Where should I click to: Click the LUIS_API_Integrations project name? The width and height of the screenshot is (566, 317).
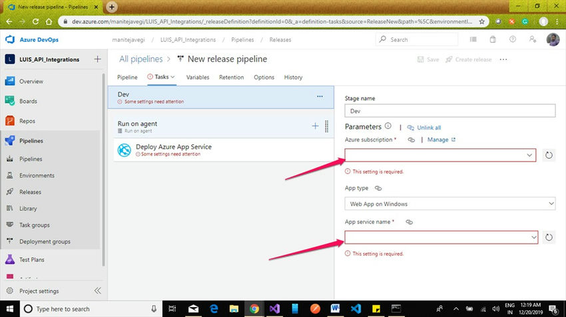(x=49, y=59)
